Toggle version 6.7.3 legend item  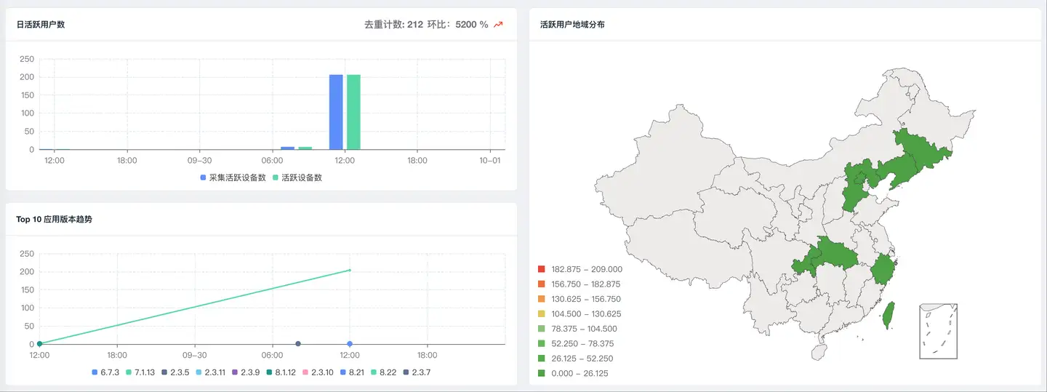click(105, 372)
